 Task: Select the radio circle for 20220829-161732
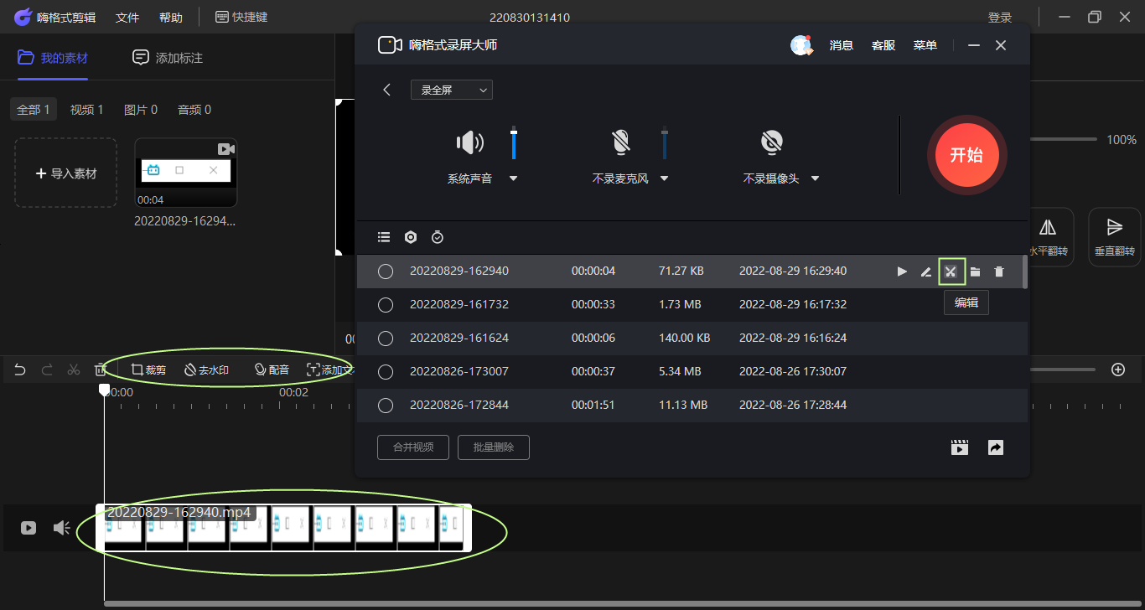(386, 305)
